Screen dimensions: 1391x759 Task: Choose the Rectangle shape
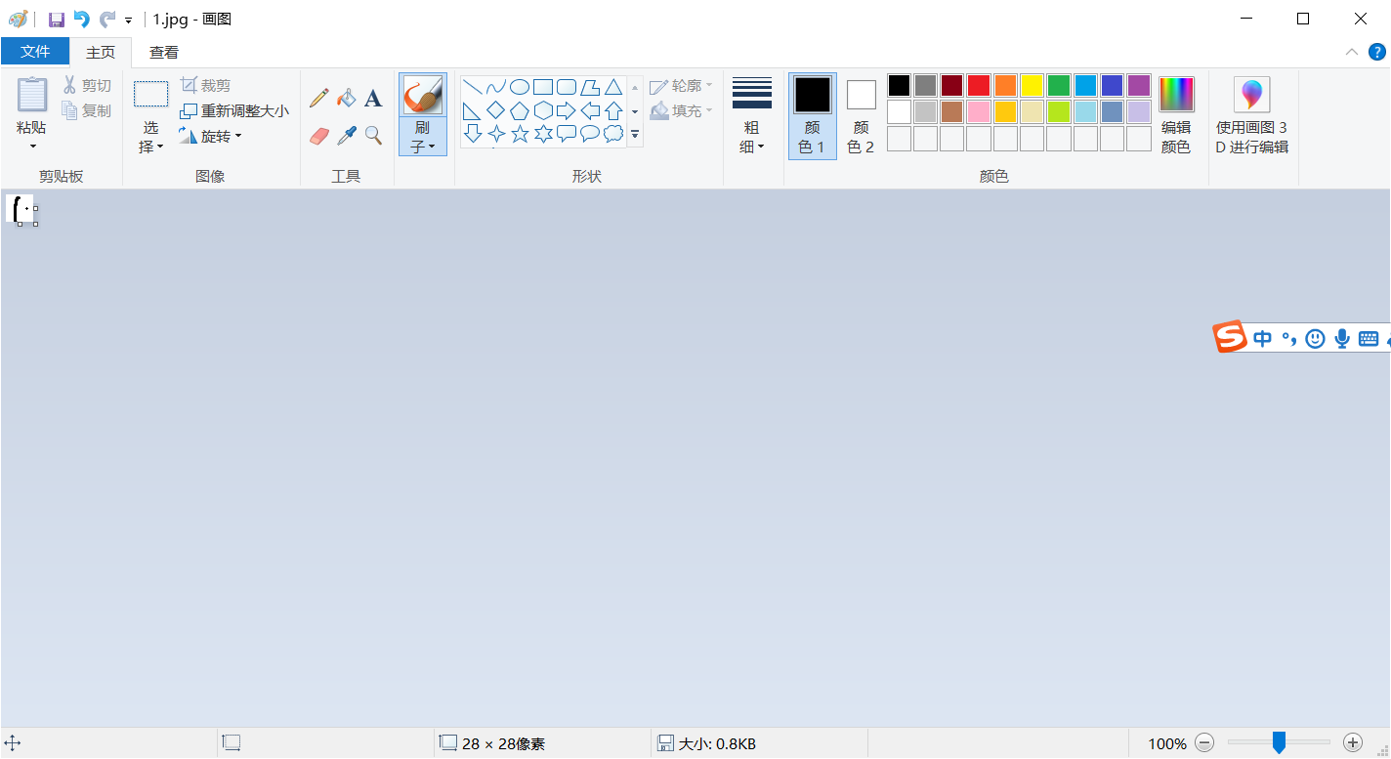[x=543, y=87]
